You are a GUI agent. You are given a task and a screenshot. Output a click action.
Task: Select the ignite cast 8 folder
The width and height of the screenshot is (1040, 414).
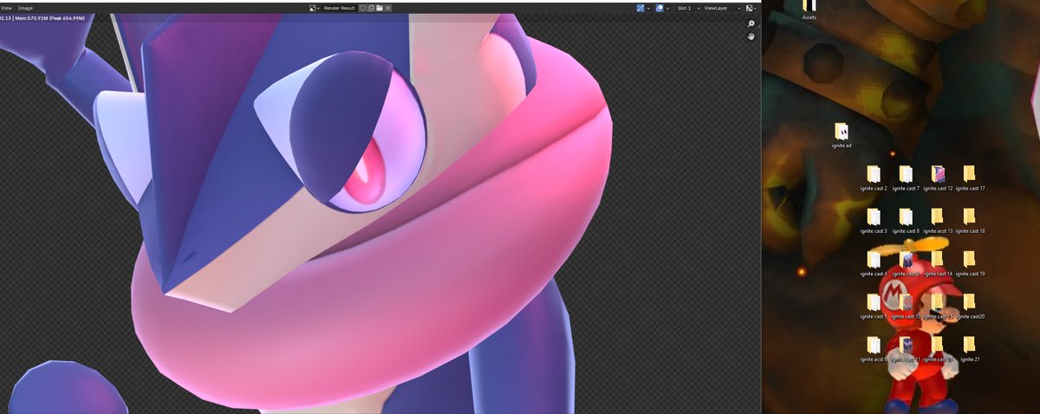click(905, 221)
